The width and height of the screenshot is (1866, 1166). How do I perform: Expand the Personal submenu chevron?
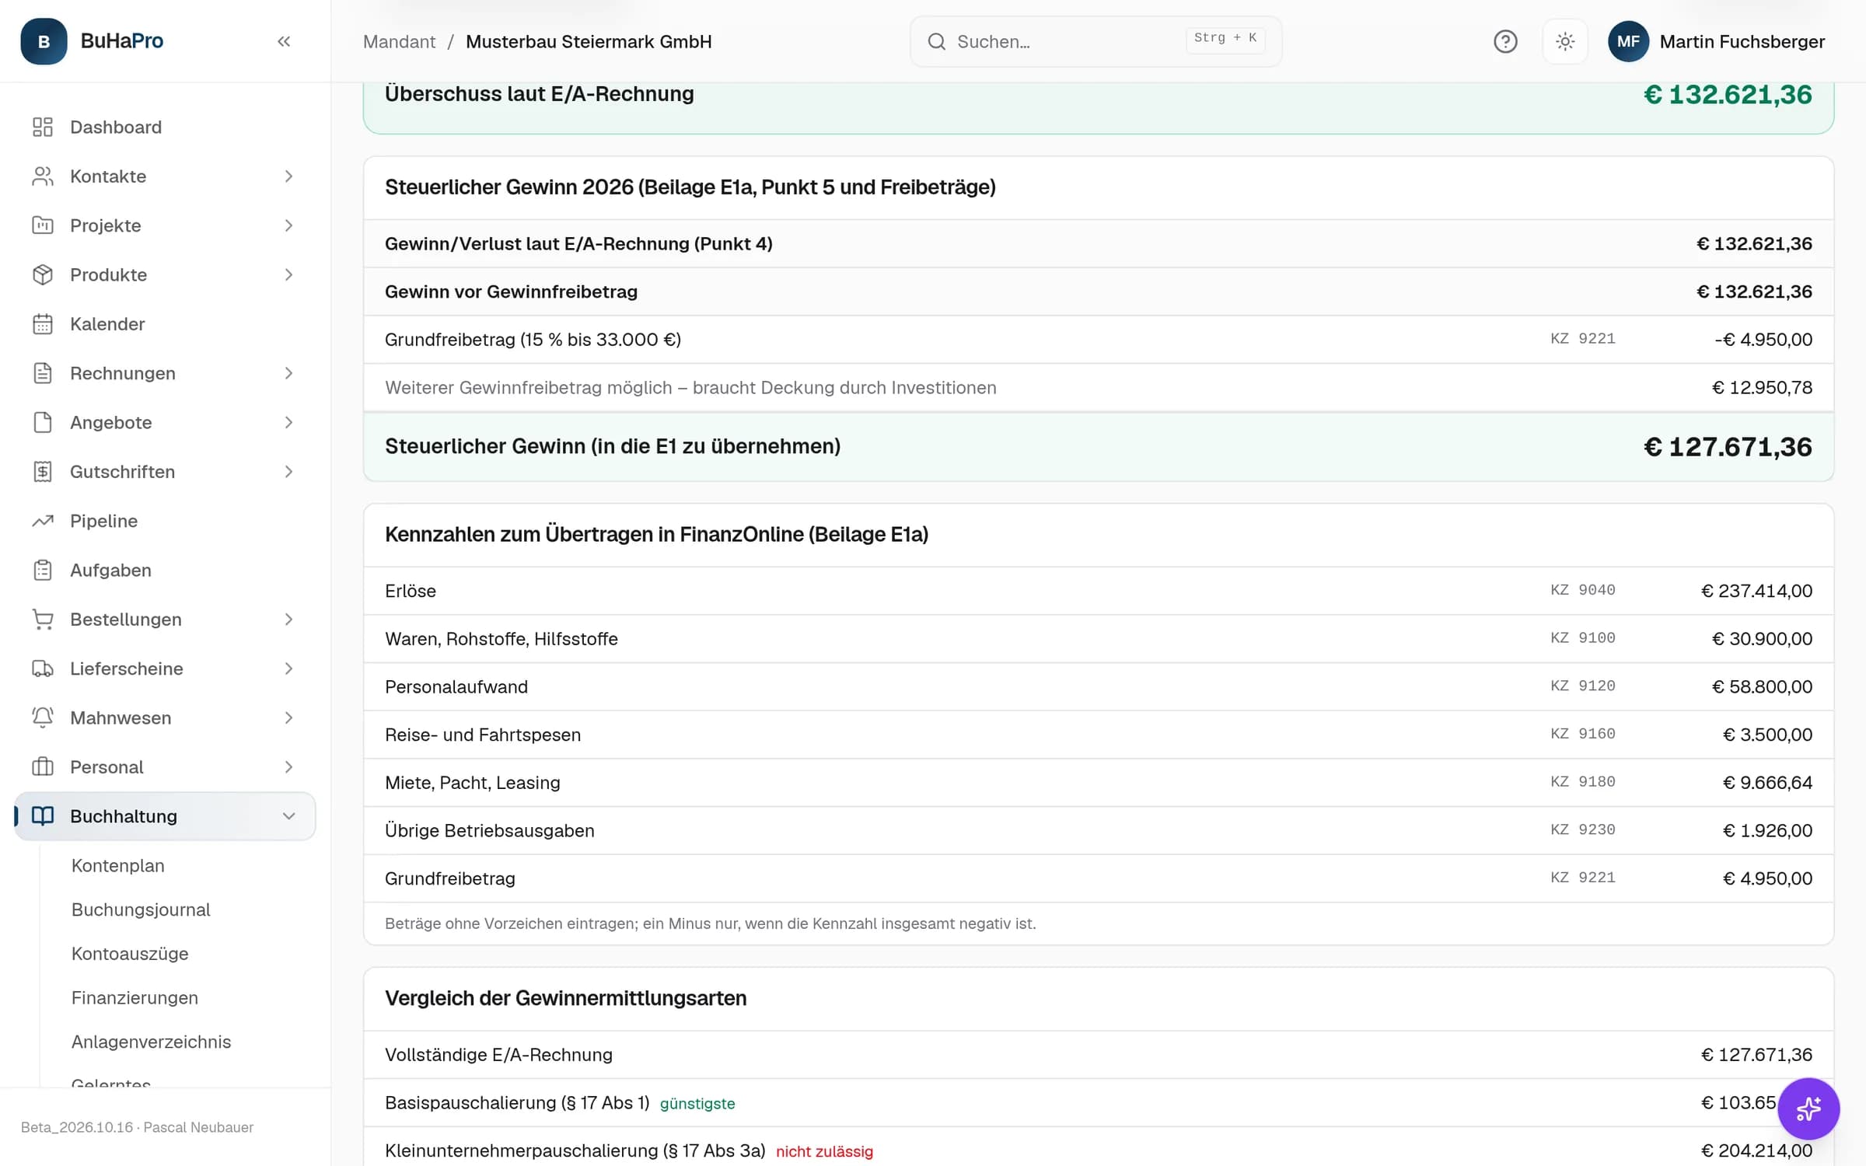click(288, 767)
